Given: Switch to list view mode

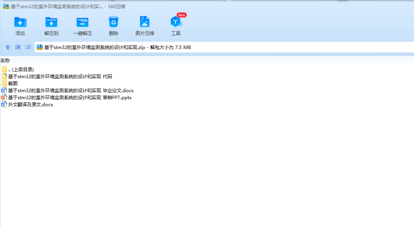Looking at the screenshot, I should tap(28, 47).
